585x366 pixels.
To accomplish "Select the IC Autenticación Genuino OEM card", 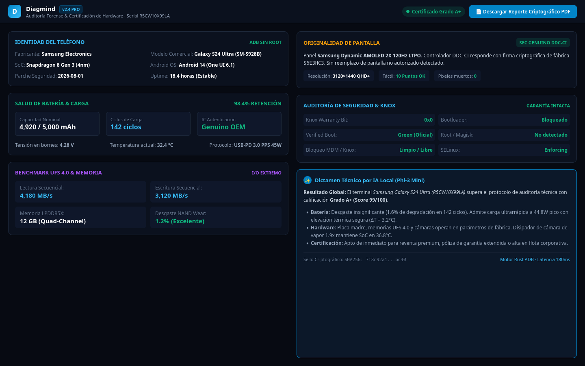I will pyautogui.click(x=239, y=124).
